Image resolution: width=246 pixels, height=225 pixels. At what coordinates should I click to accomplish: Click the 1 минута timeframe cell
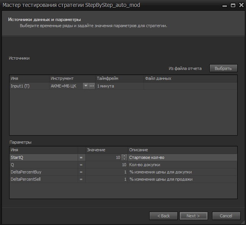point(120,86)
